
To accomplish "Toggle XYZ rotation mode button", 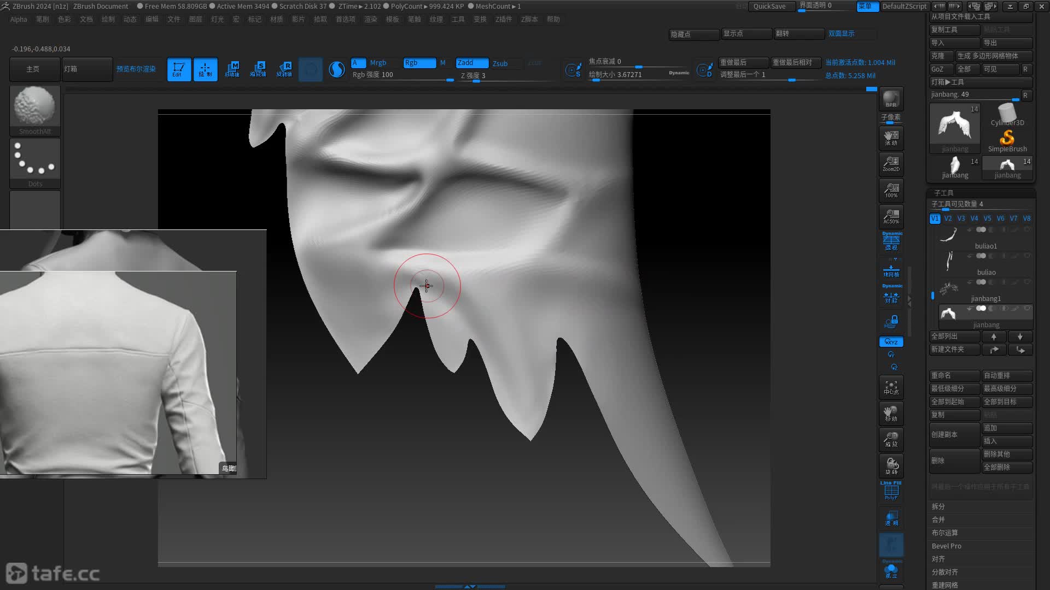I will click(x=891, y=342).
